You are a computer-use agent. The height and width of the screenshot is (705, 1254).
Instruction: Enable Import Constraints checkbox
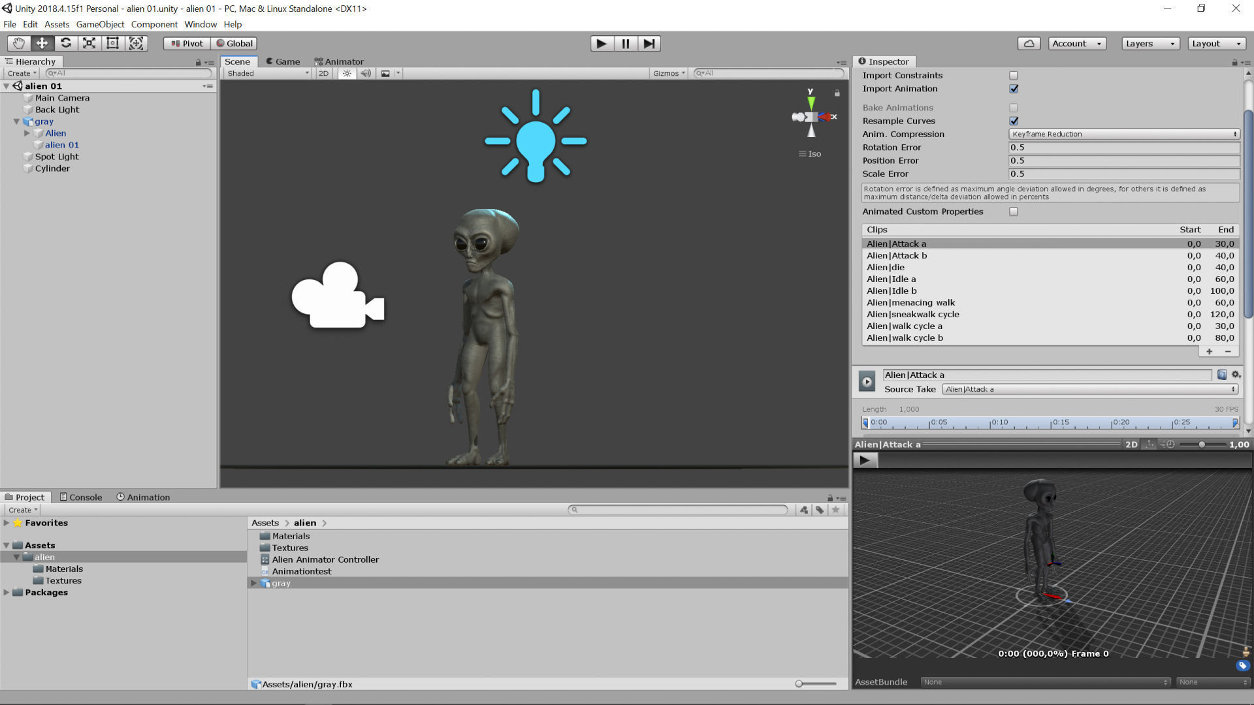pyautogui.click(x=1013, y=76)
